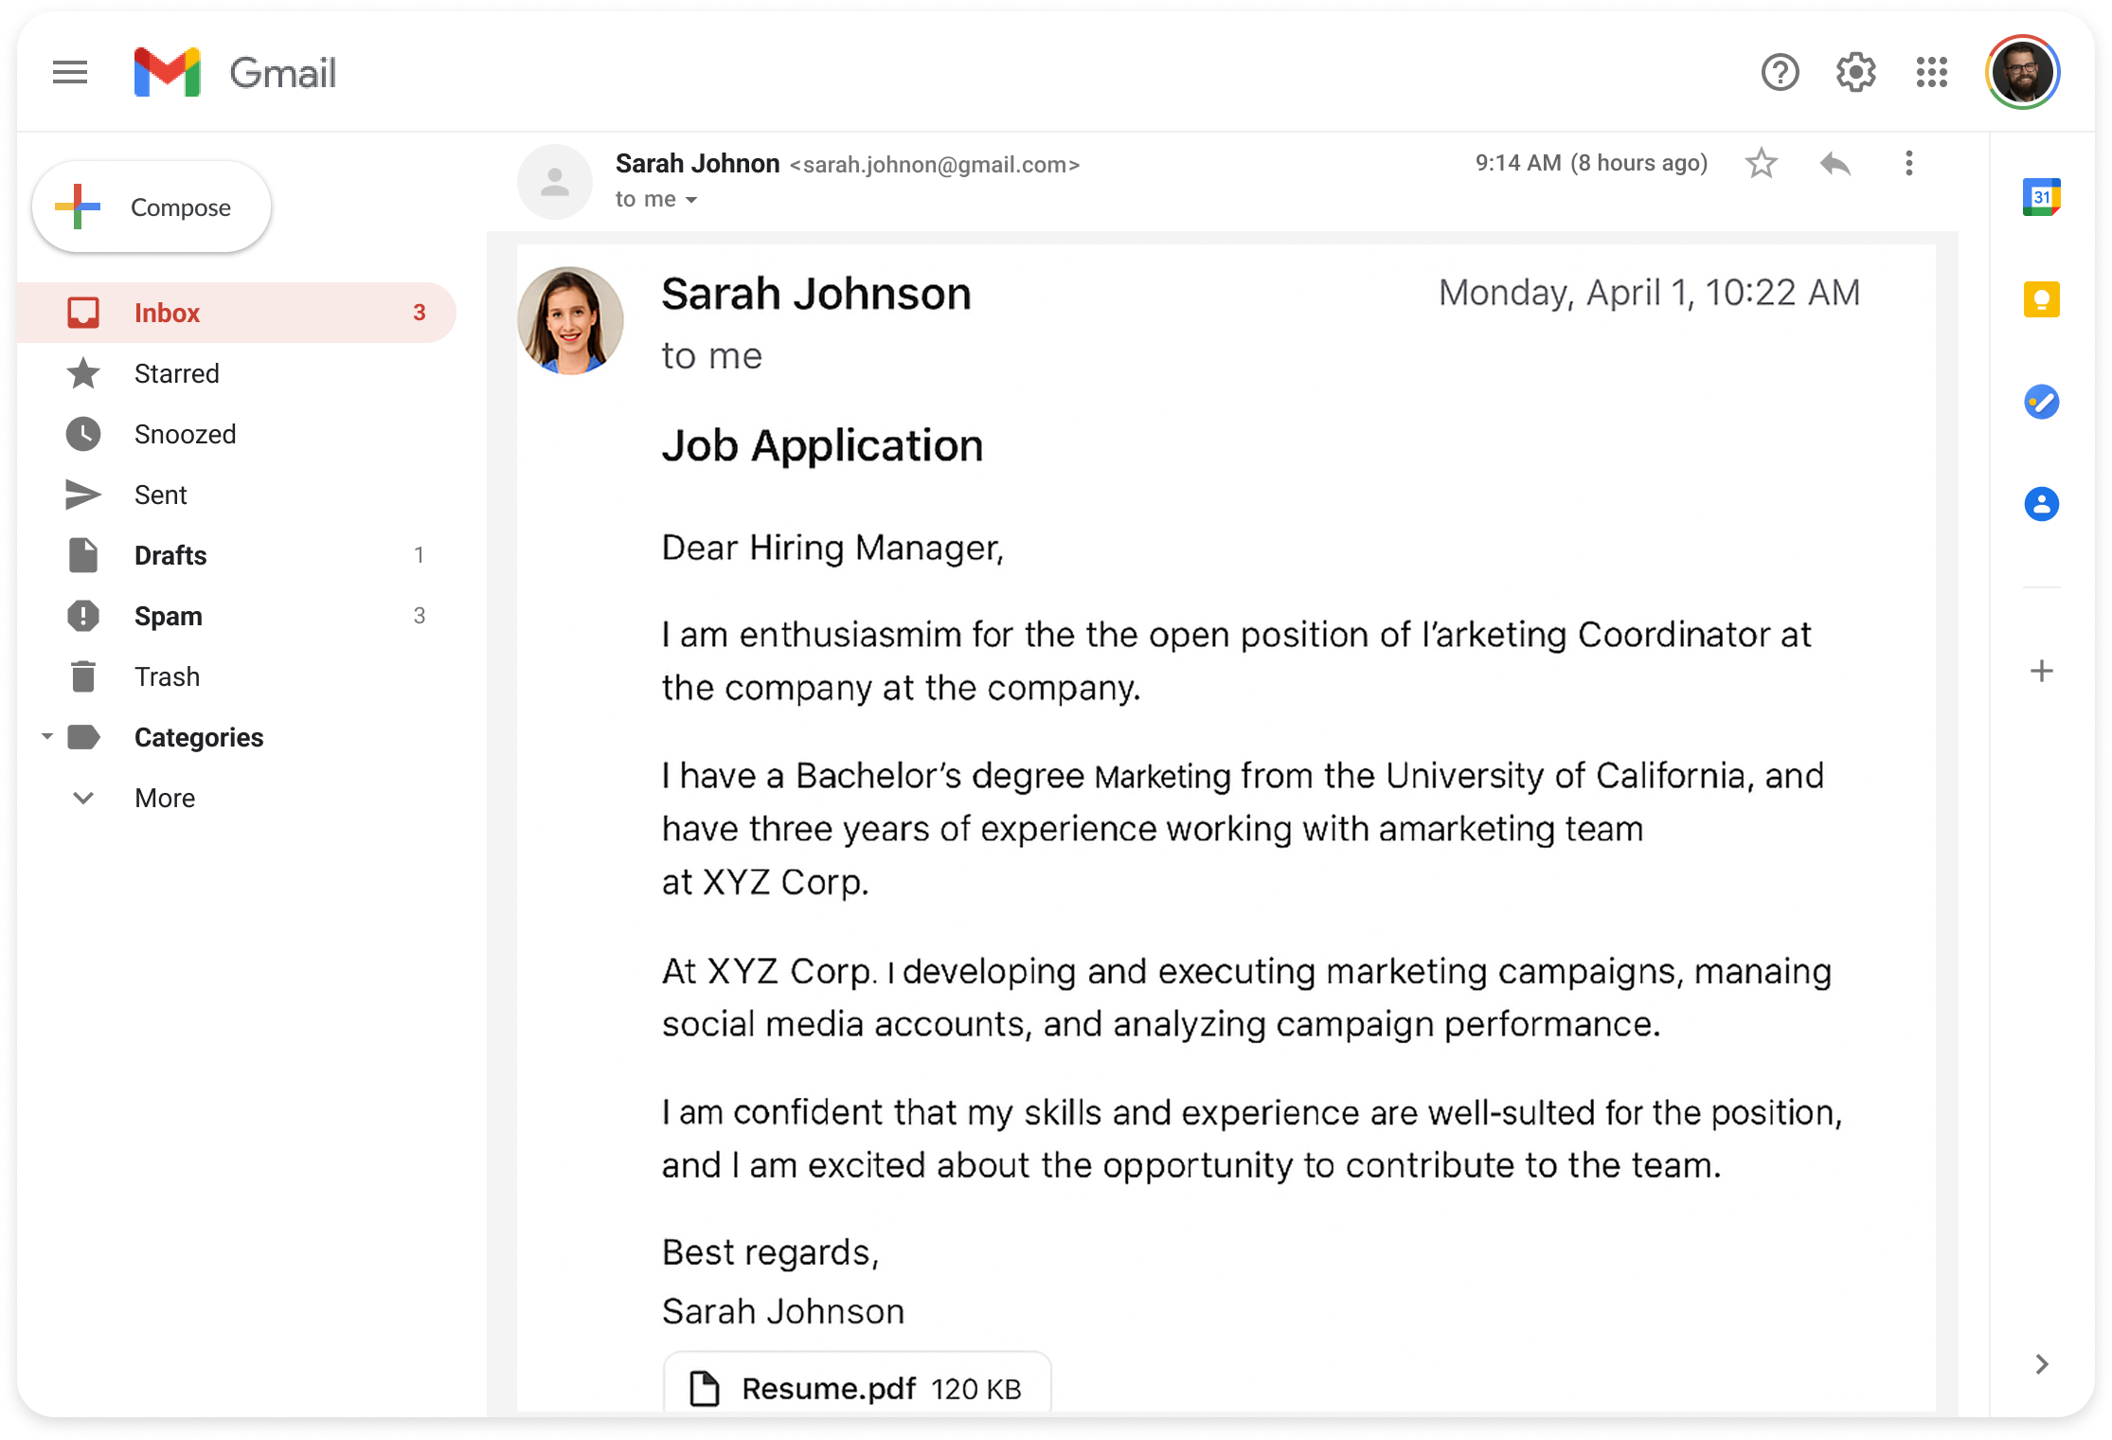Click the Job Application subject heading

point(822,445)
